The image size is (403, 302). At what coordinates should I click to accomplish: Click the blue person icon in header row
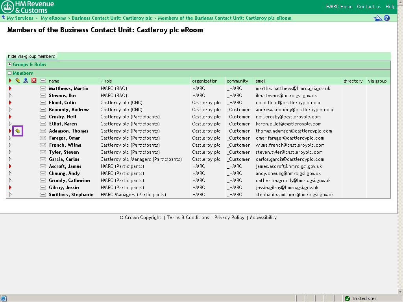tap(26, 81)
